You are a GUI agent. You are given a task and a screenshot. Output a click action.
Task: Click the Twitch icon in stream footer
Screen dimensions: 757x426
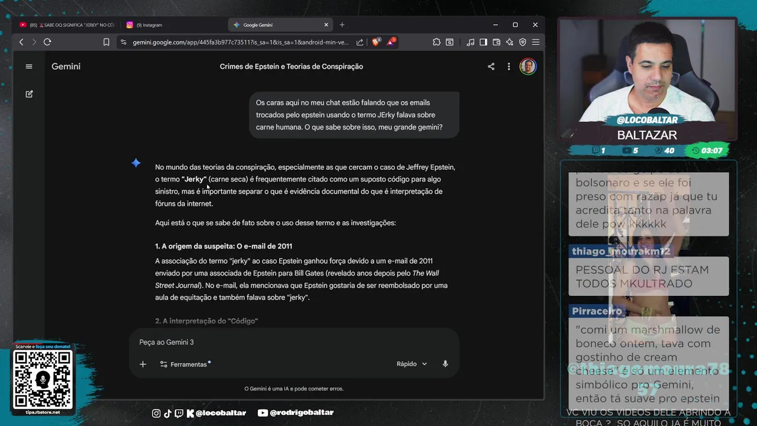pyautogui.click(x=179, y=413)
